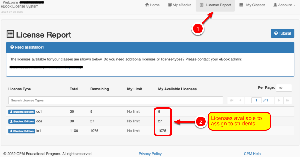This screenshot has height=157, width=300.
Task: Switch to the My Classes tab
Action: [x=252, y=5]
